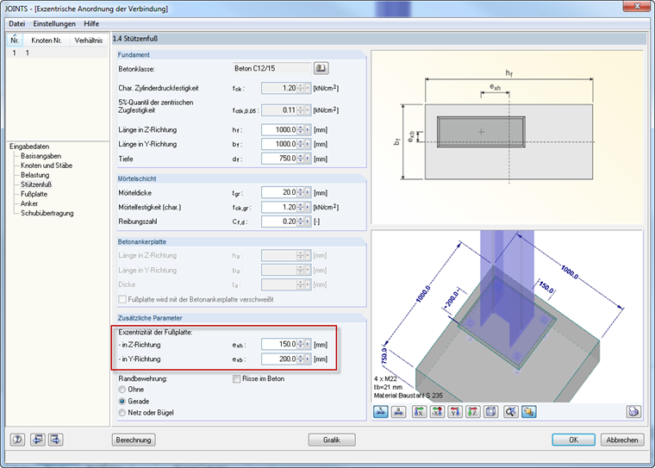655x468 pixels.
Task: Select Schubübertragung in the navigator tree
Action: (x=47, y=213)
